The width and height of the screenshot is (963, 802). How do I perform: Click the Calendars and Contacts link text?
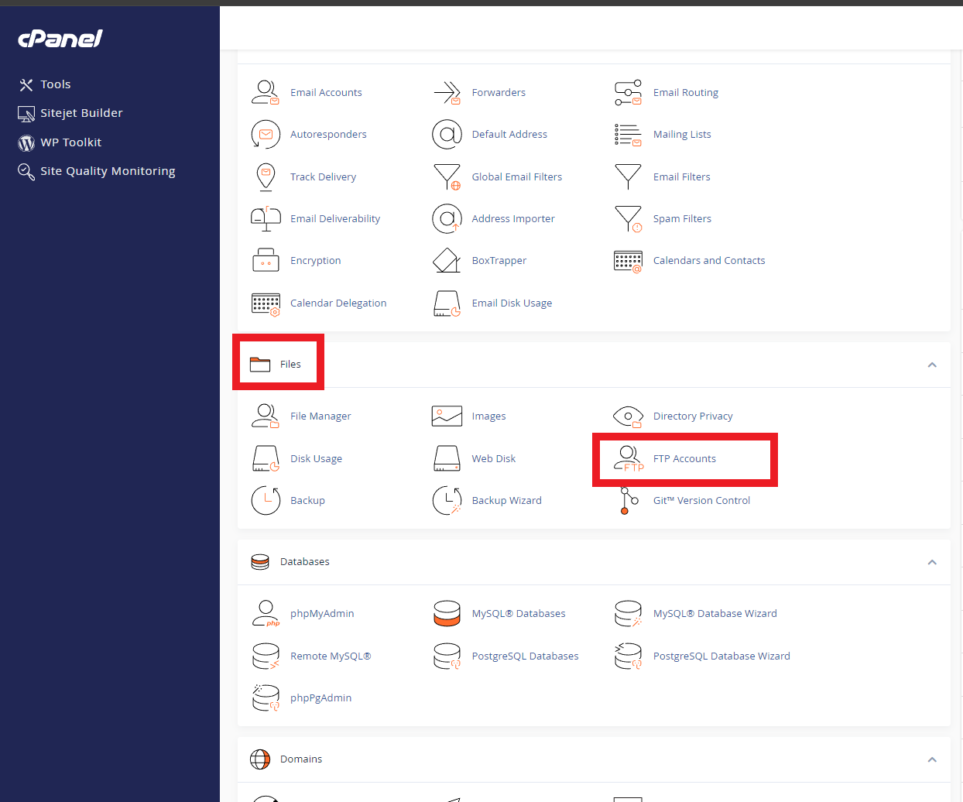coord(709,260)
